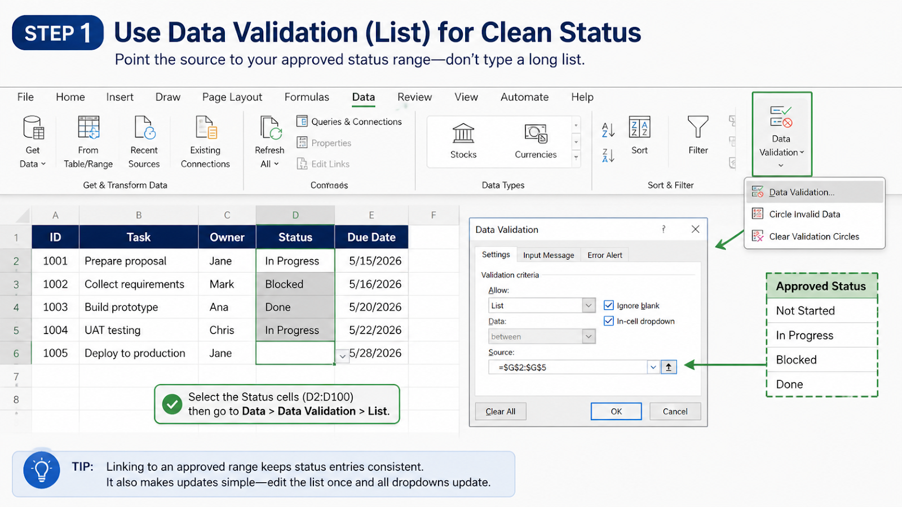Click the 5/20/2026 due date cell

(372, 307)
